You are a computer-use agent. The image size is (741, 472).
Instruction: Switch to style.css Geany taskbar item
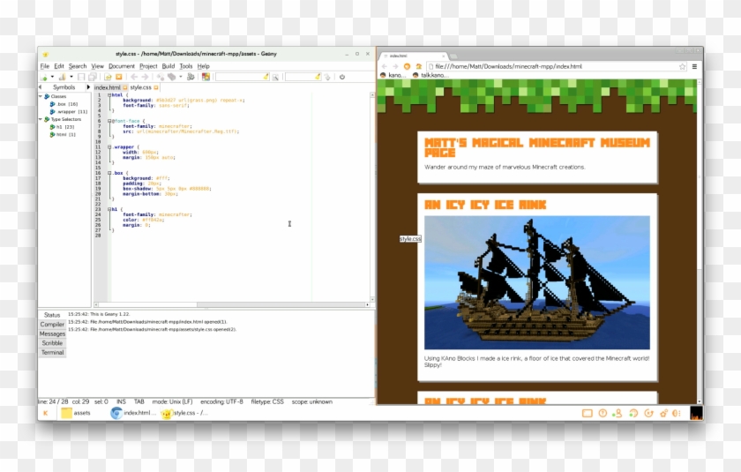185,413
